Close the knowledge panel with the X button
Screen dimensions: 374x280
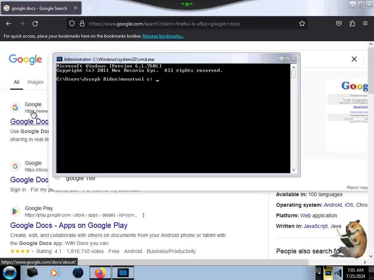point(354,59)
